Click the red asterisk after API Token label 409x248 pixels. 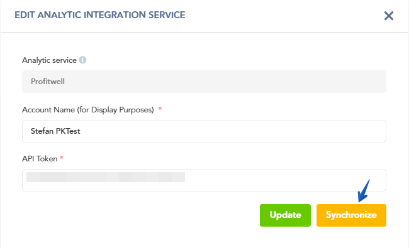click(62, 158)
